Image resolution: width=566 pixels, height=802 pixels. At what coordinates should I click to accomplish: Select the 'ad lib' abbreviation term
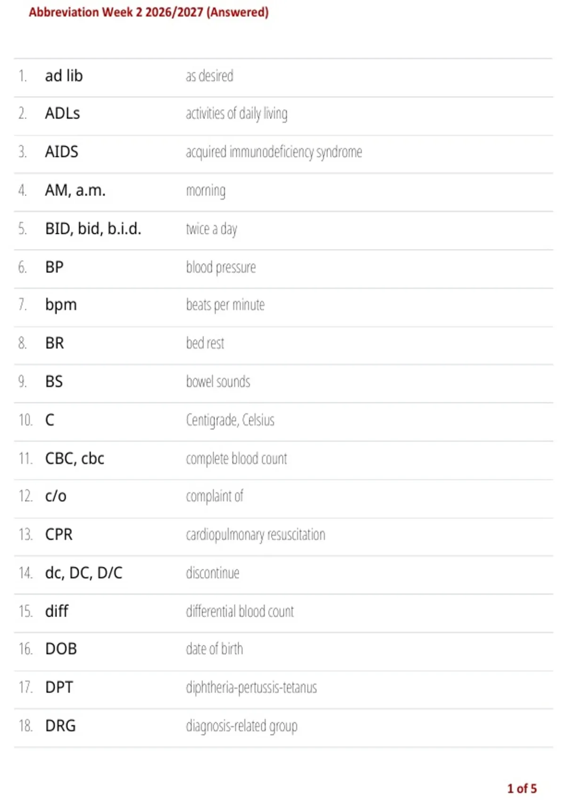64,75
